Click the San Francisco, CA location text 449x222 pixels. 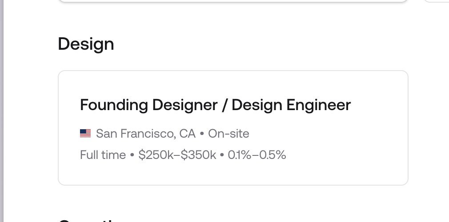tap(146, 134)
